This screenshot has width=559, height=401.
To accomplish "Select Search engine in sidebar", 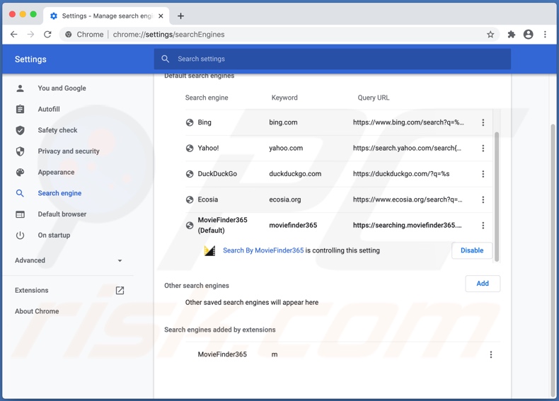I will coord(59,193).
